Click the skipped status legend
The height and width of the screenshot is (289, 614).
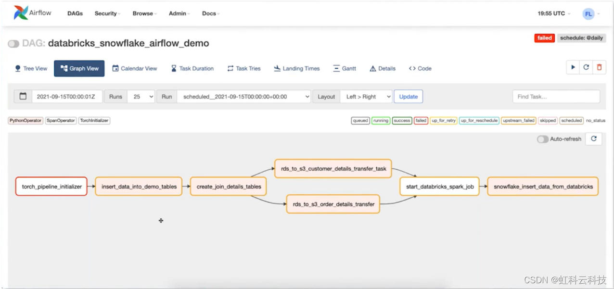coord(548,121)
